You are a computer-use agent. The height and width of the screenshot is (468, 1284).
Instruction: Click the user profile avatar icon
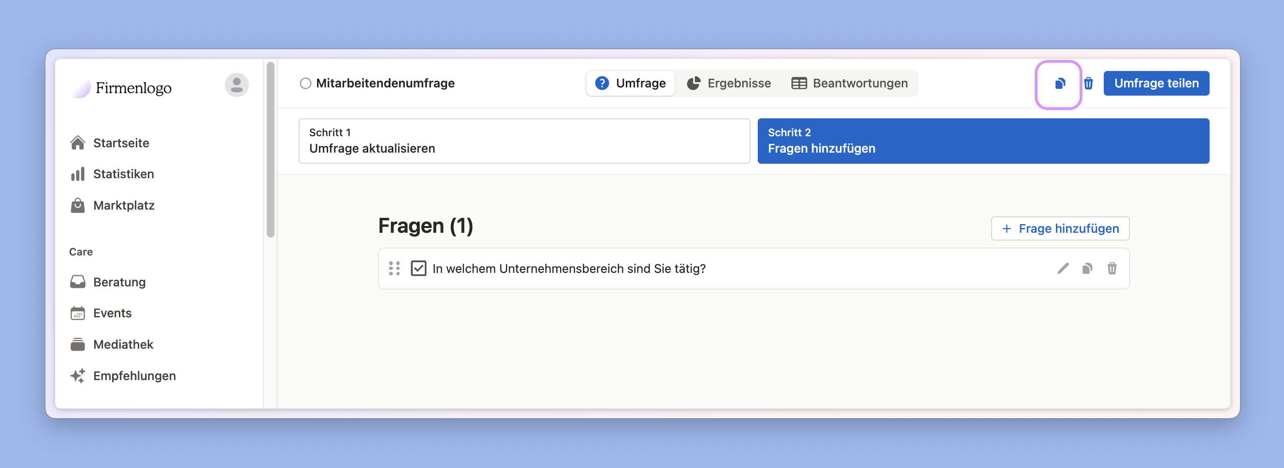[236, 85]
